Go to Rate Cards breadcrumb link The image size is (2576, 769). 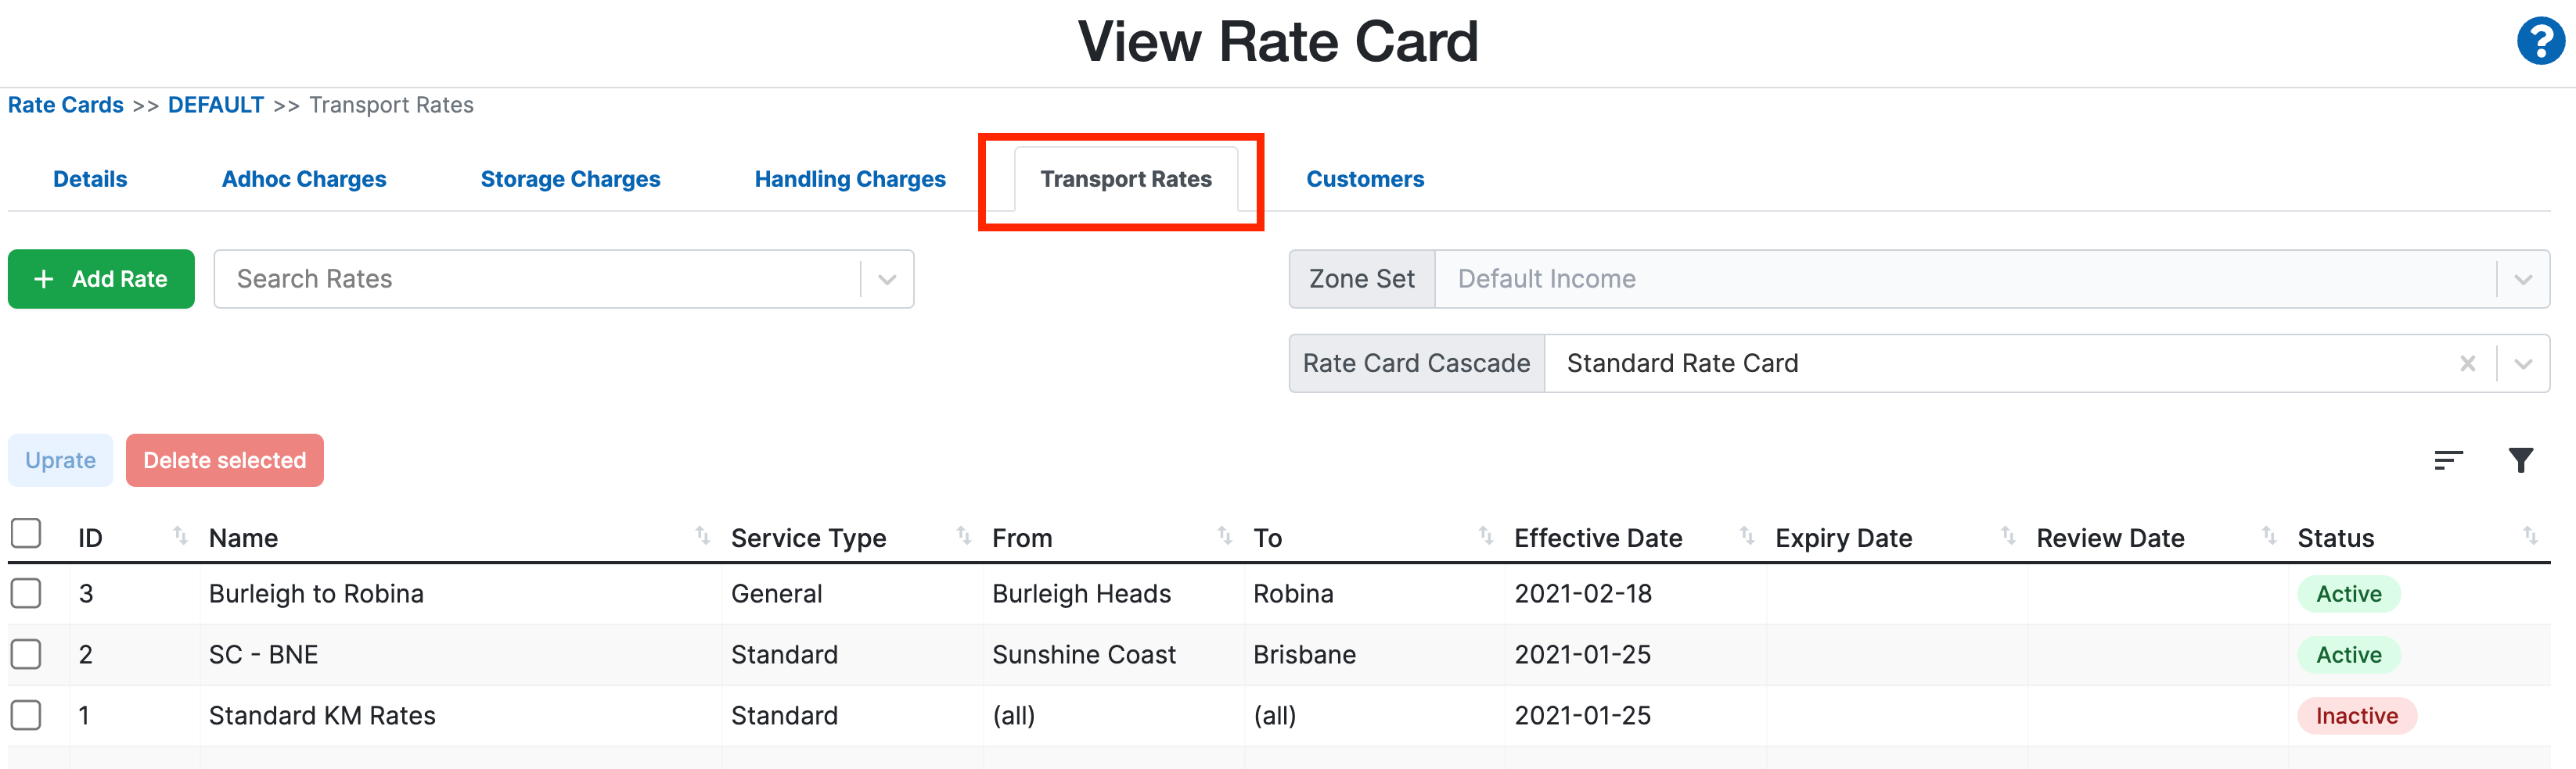66,105
